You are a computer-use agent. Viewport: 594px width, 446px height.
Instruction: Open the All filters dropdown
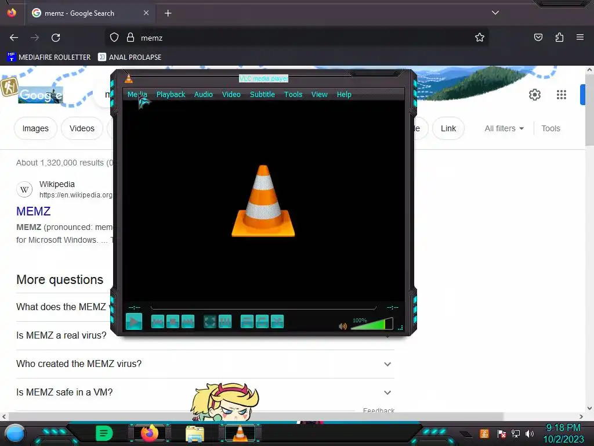[x=504, y=128]
